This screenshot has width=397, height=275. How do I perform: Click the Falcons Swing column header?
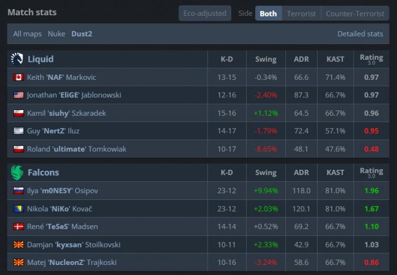coord(266,172)
